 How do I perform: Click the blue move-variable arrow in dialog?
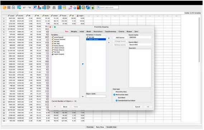point(83,64)
